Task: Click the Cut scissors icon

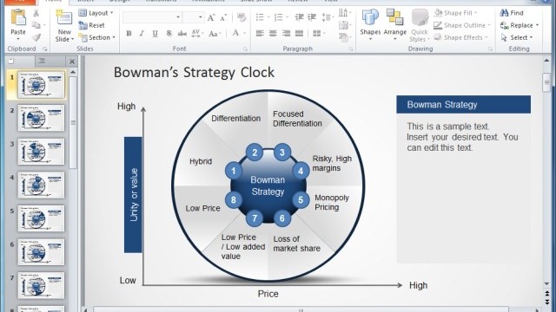Action: pos(36,14)
